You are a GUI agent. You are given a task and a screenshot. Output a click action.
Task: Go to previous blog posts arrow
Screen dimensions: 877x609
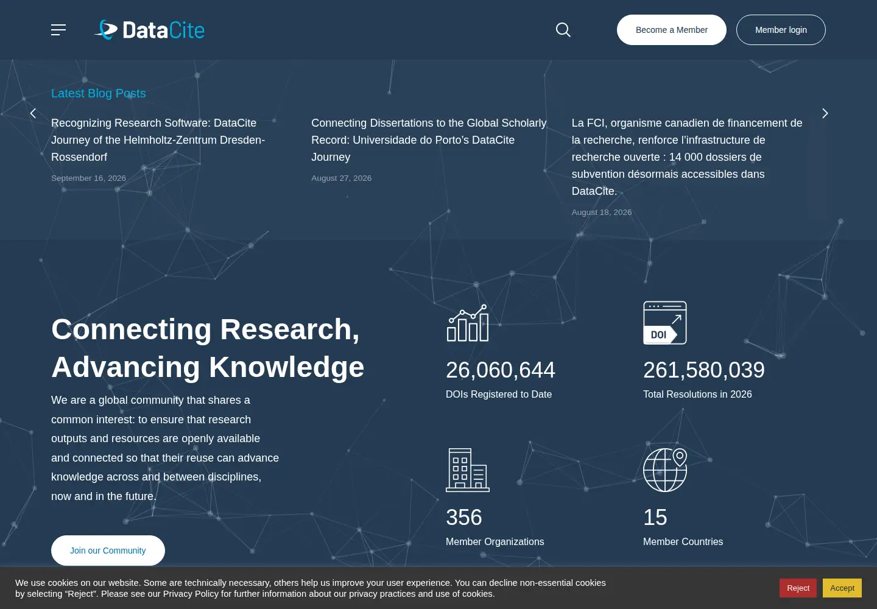[x=33, y=113]
